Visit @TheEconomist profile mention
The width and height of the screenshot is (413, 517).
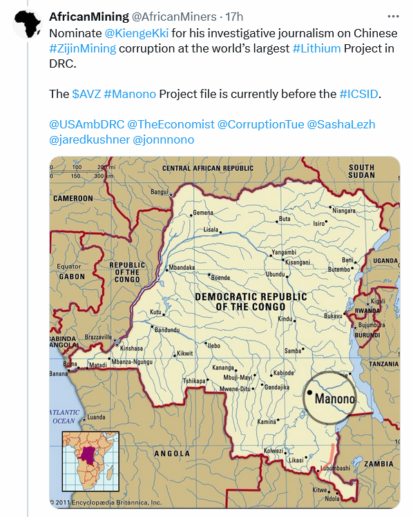(171, 124)
